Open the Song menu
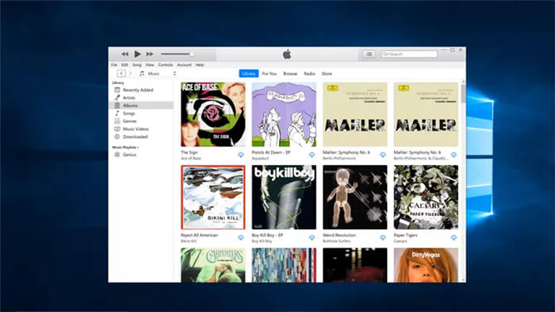The width and height of the screenshot is (555, 312). tap(137, 65)
